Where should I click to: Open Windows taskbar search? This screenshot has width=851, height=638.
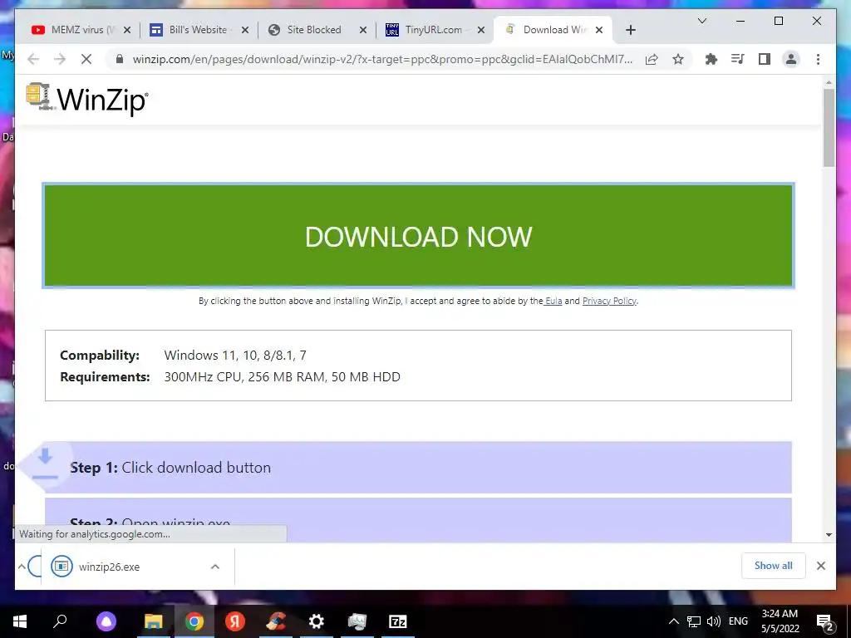coord(60,621)
